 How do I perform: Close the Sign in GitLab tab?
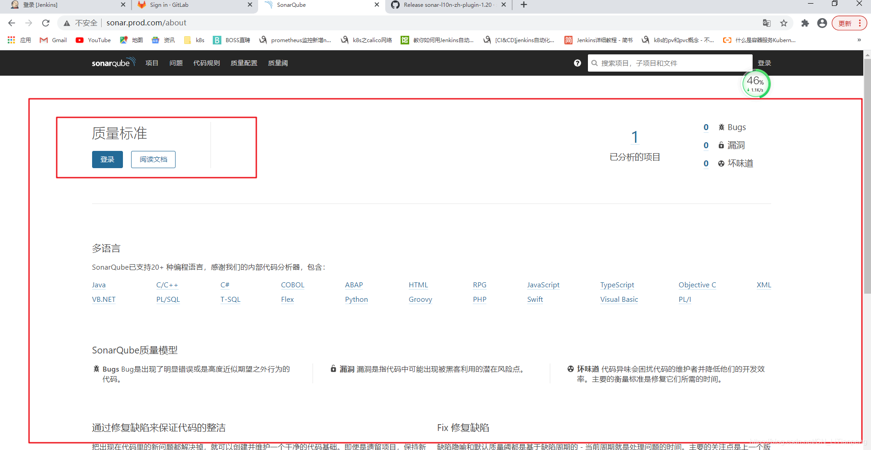tap(250, 5)
